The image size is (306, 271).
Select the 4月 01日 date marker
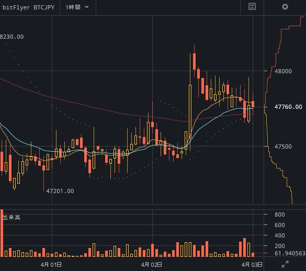click(51, 265)
